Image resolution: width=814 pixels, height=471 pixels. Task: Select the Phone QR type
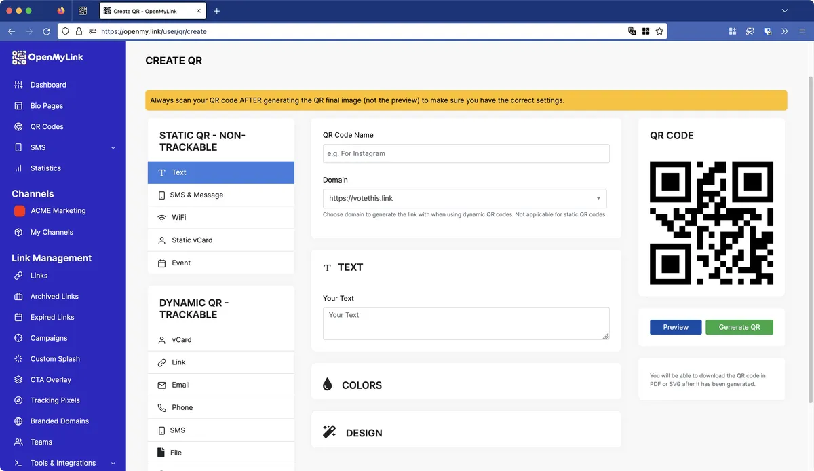[x=221, y=407]
